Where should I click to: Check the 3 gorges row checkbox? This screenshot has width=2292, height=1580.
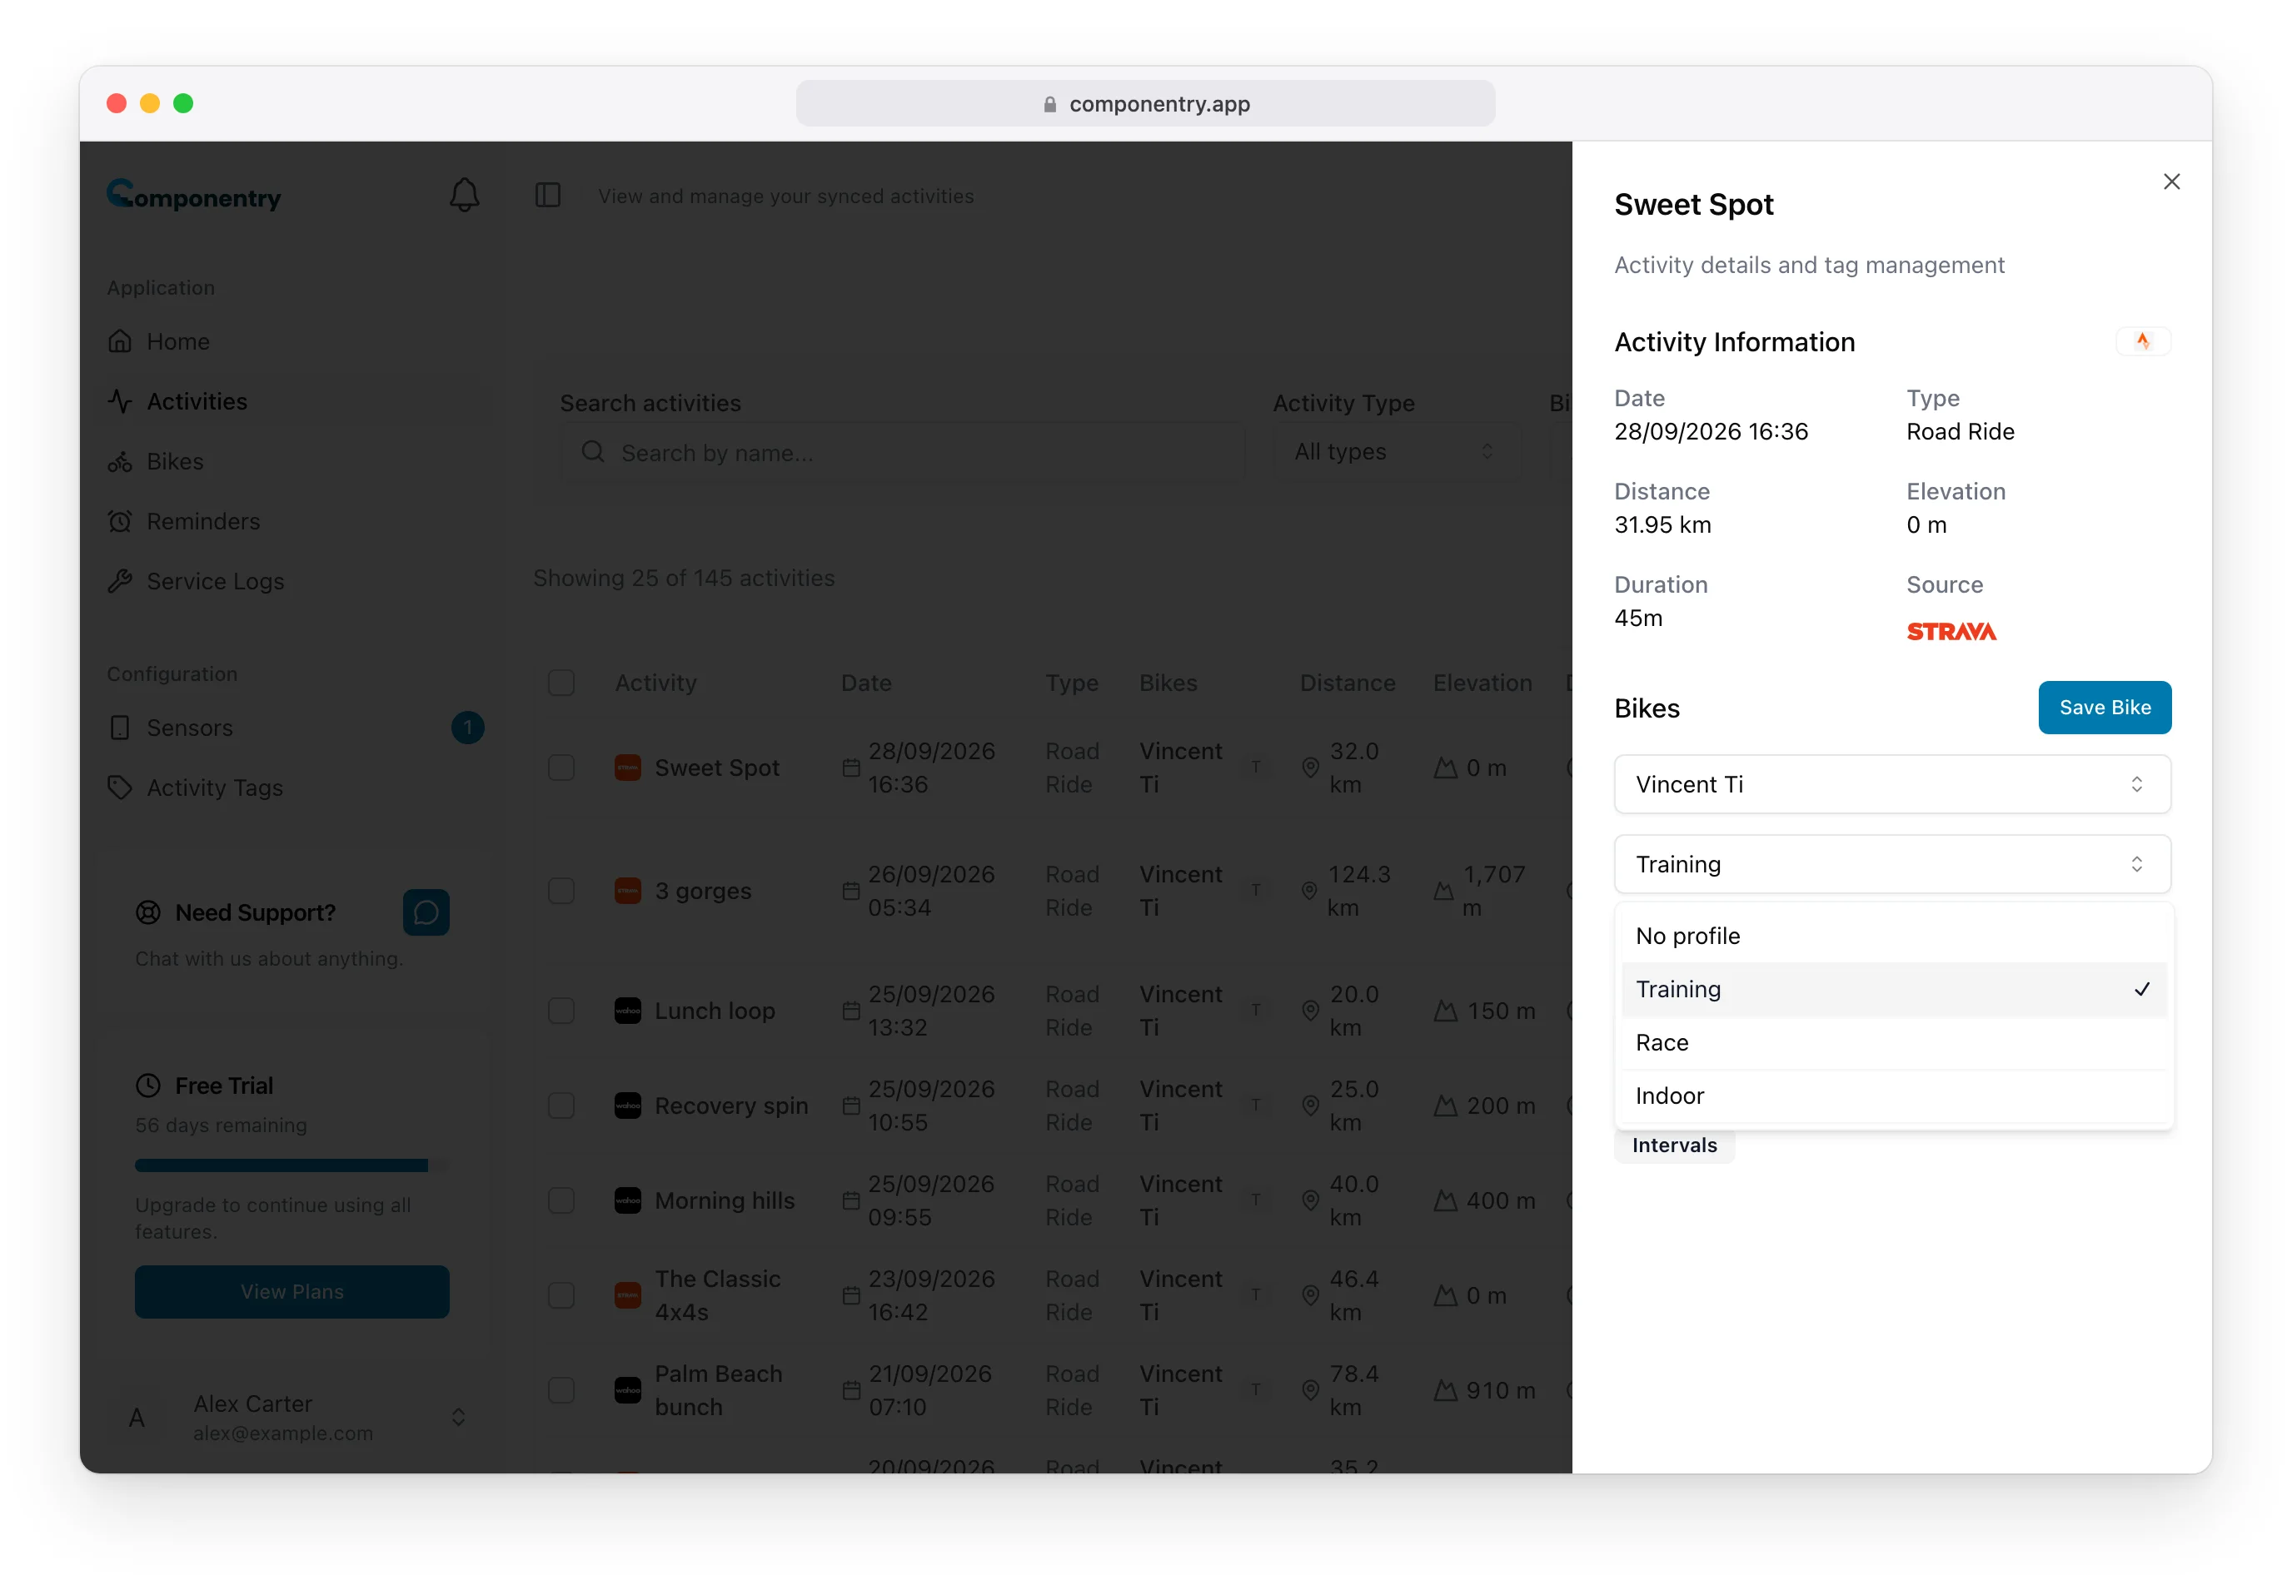pos(561,890)
